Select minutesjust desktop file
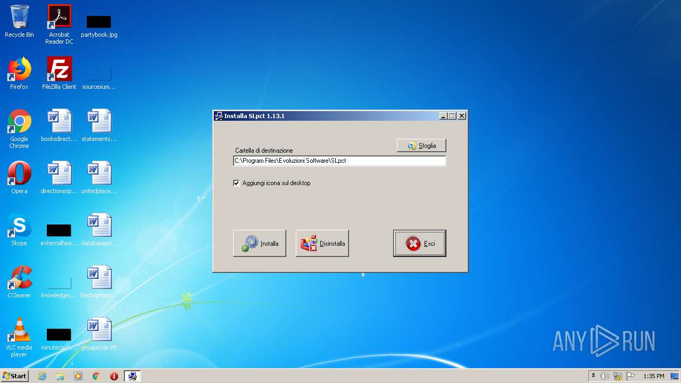The width and height of the screenshot is (681, 383). (x=59, y=338)
